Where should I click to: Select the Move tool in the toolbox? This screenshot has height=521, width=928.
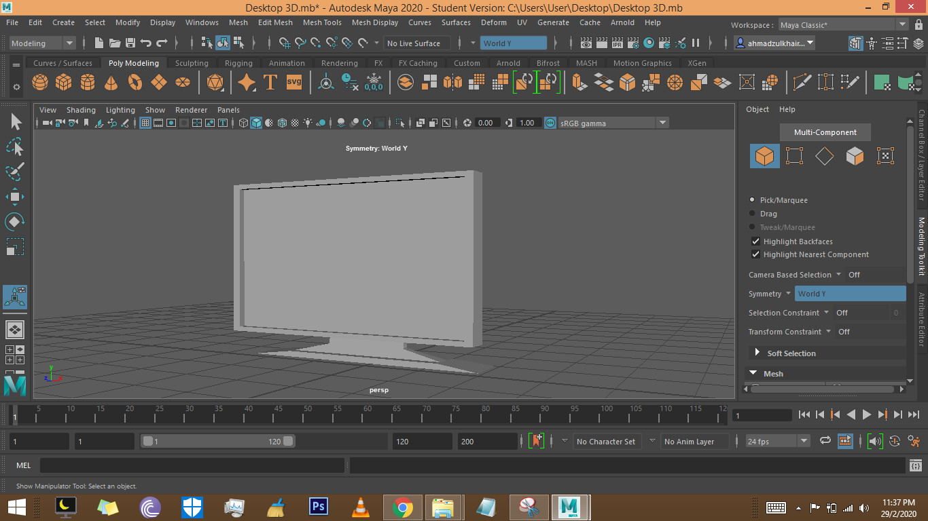[15, 196]
